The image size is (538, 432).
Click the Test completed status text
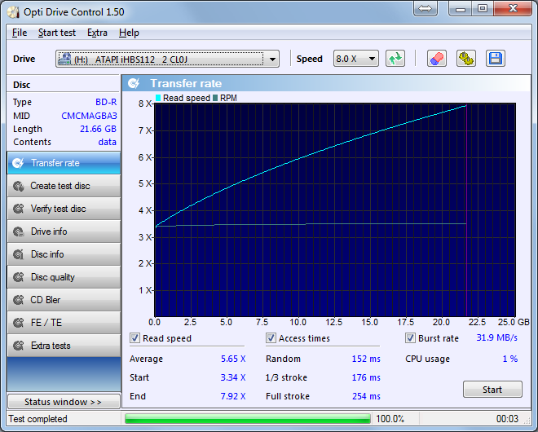[x=37, y=419]
